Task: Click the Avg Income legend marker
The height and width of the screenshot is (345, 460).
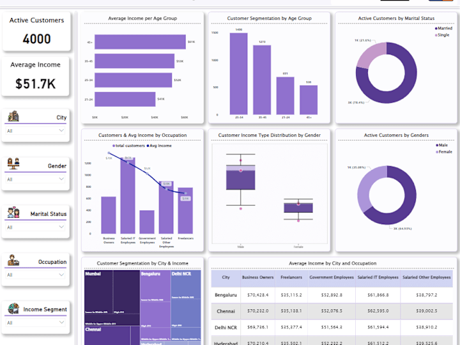Action: (148, 146)
